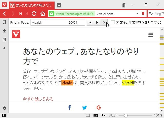164x118 pixels.
Task: Reset zoom with リセット button
Action: click(113, 115)
